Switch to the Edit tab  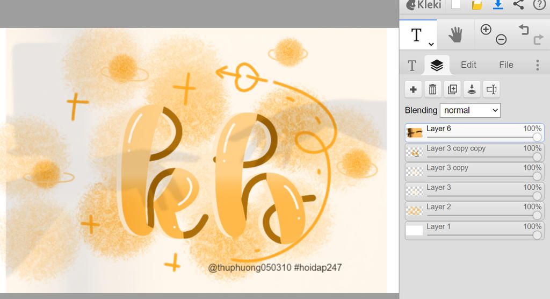click(x=468, y=65)
